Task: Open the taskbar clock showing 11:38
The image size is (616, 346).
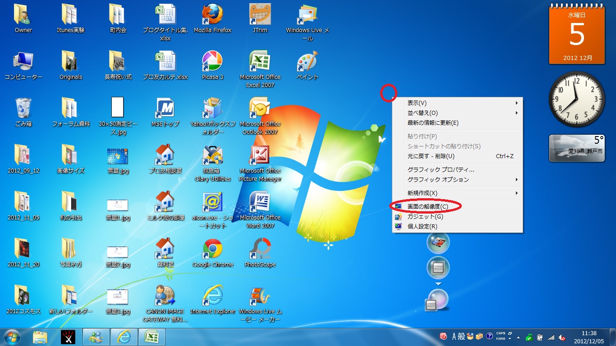Action: point(588,337)
